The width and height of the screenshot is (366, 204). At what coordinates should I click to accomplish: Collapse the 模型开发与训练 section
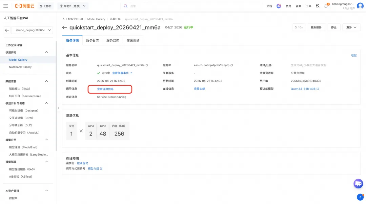click(x=46, y=103)
